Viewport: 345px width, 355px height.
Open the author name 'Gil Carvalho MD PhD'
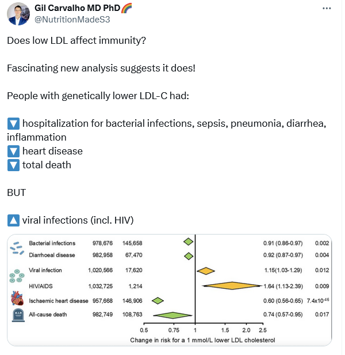click(x=77, y=8)
